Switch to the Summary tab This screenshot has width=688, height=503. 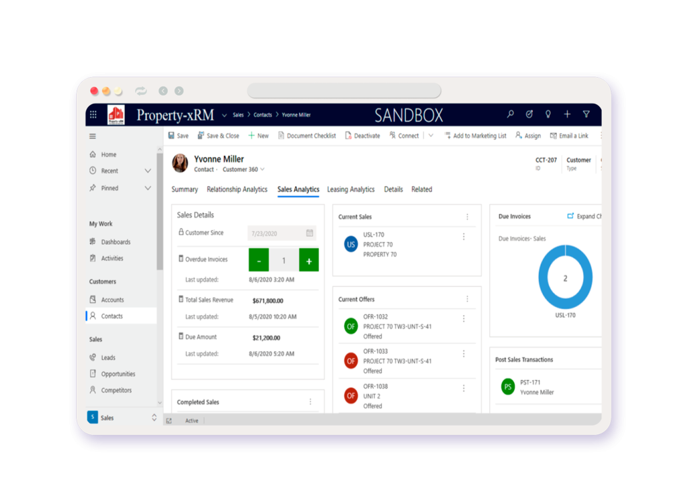tap(184, 189)
